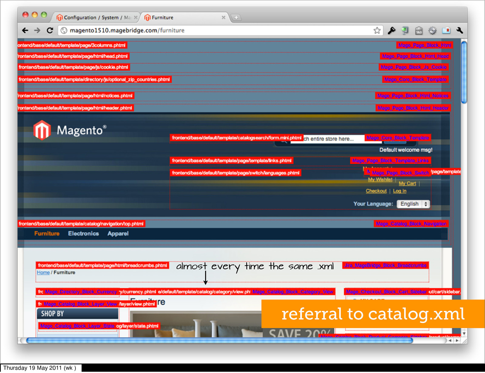Go forward with the browser forward arrow
Image resolution: width=485 pixels, height=373 pixels.
pyautogui.click(x=37, y=30)
